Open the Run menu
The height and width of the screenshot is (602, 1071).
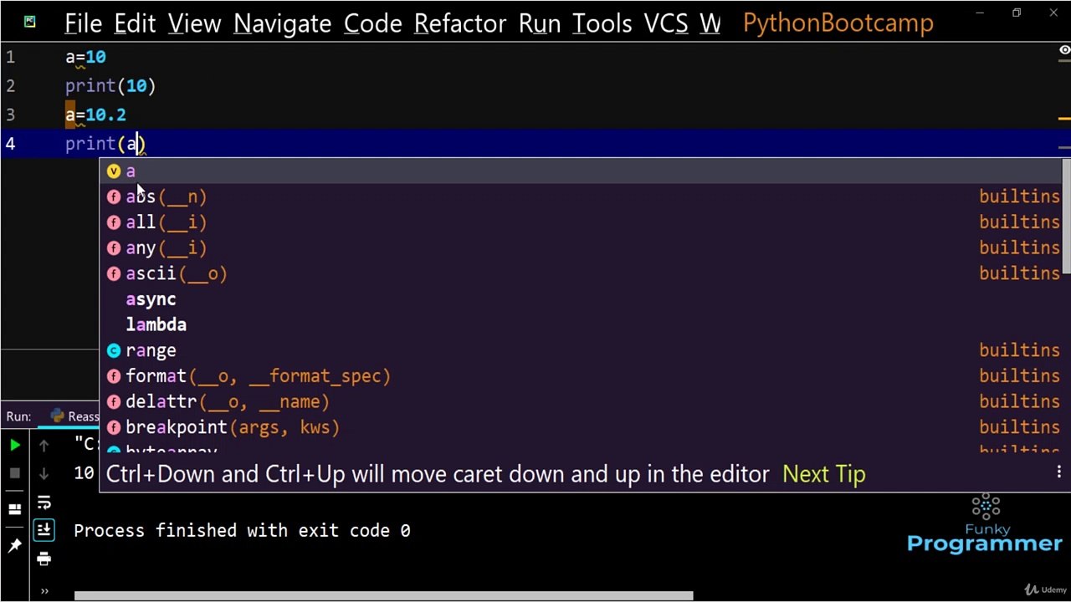click(540, 23)
